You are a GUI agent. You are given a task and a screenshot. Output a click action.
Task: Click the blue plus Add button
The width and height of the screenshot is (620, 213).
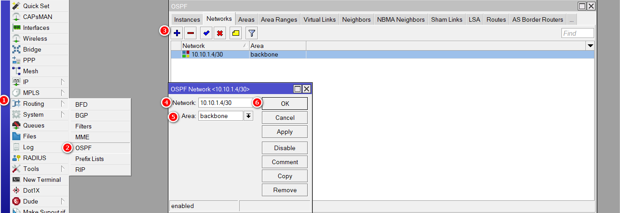[x=177, y=33]
